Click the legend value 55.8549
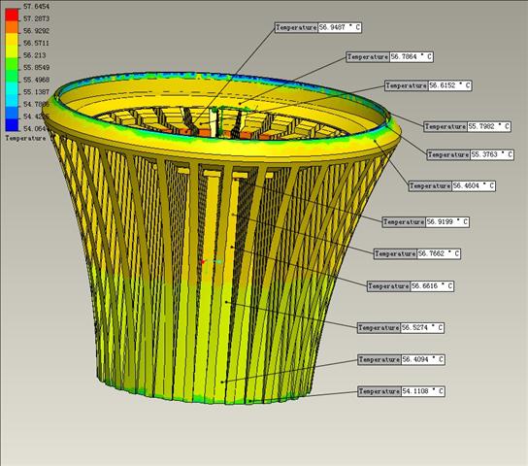The image size is (528, 466). click(x=36, y=67)
